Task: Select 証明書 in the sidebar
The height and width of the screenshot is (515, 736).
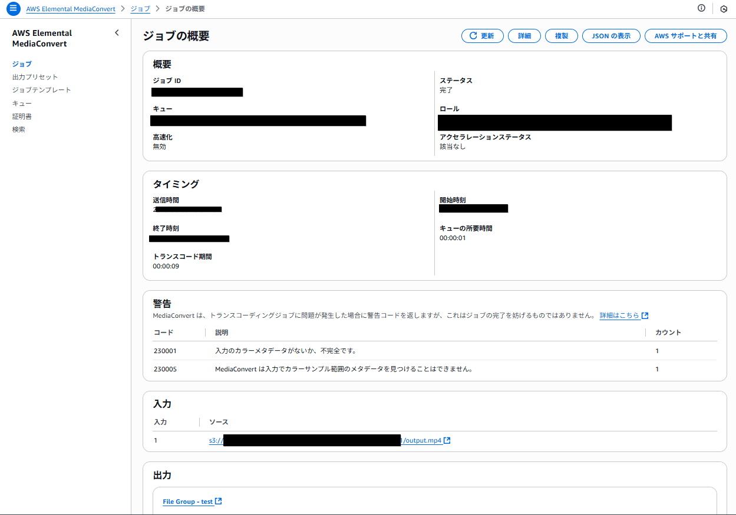Action: pyautogui.click(x=22, y=117)
